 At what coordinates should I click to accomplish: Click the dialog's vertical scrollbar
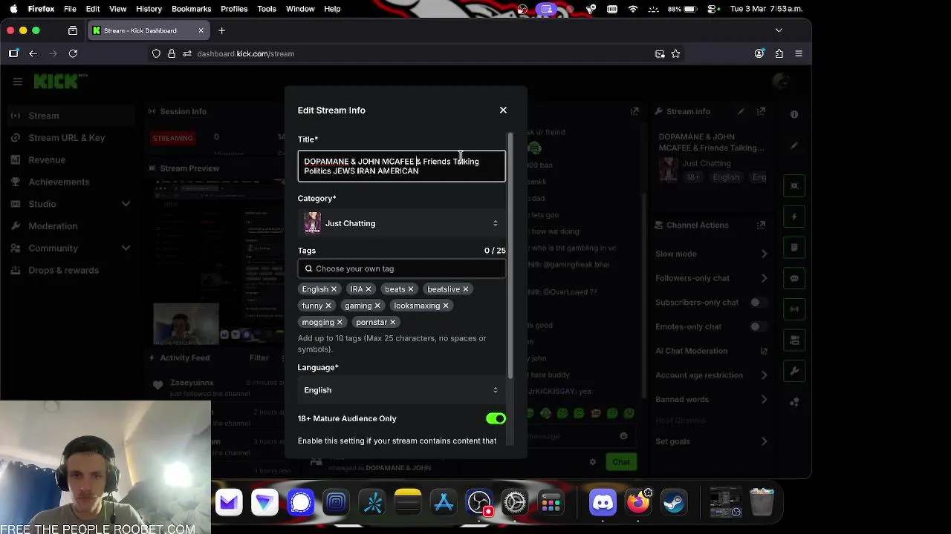(510, 256)
